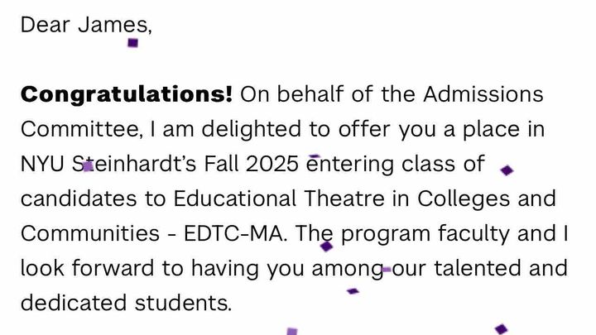Click the dark purple confetti diamond at bottom right
The width and height of the screenshot is (596, 335).
(x=501, y=329)
